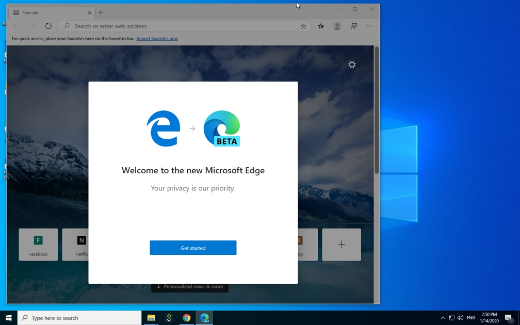This screenshot has width=520, height=325.
Task: Open Google Chrome from the taskbar
Action: click(186, 318)
